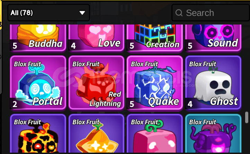Choose the orange star-eyed blox fruit
250x154 pixels.
point(97,134)
